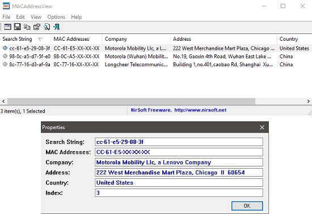This screenshot has height=214, width=312.
Task: Click the Exit toolbar icon
Action: click(57, 27)
